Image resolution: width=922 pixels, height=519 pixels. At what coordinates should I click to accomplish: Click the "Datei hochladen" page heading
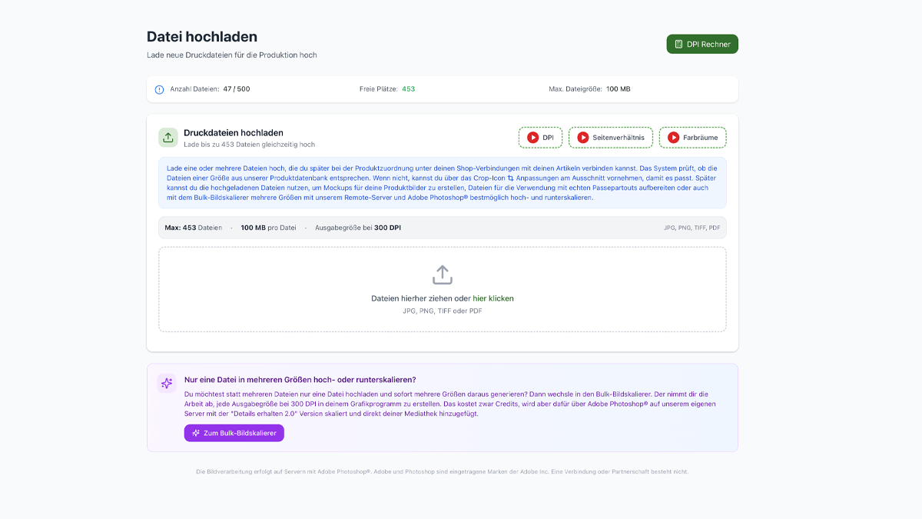click(202, 37)
